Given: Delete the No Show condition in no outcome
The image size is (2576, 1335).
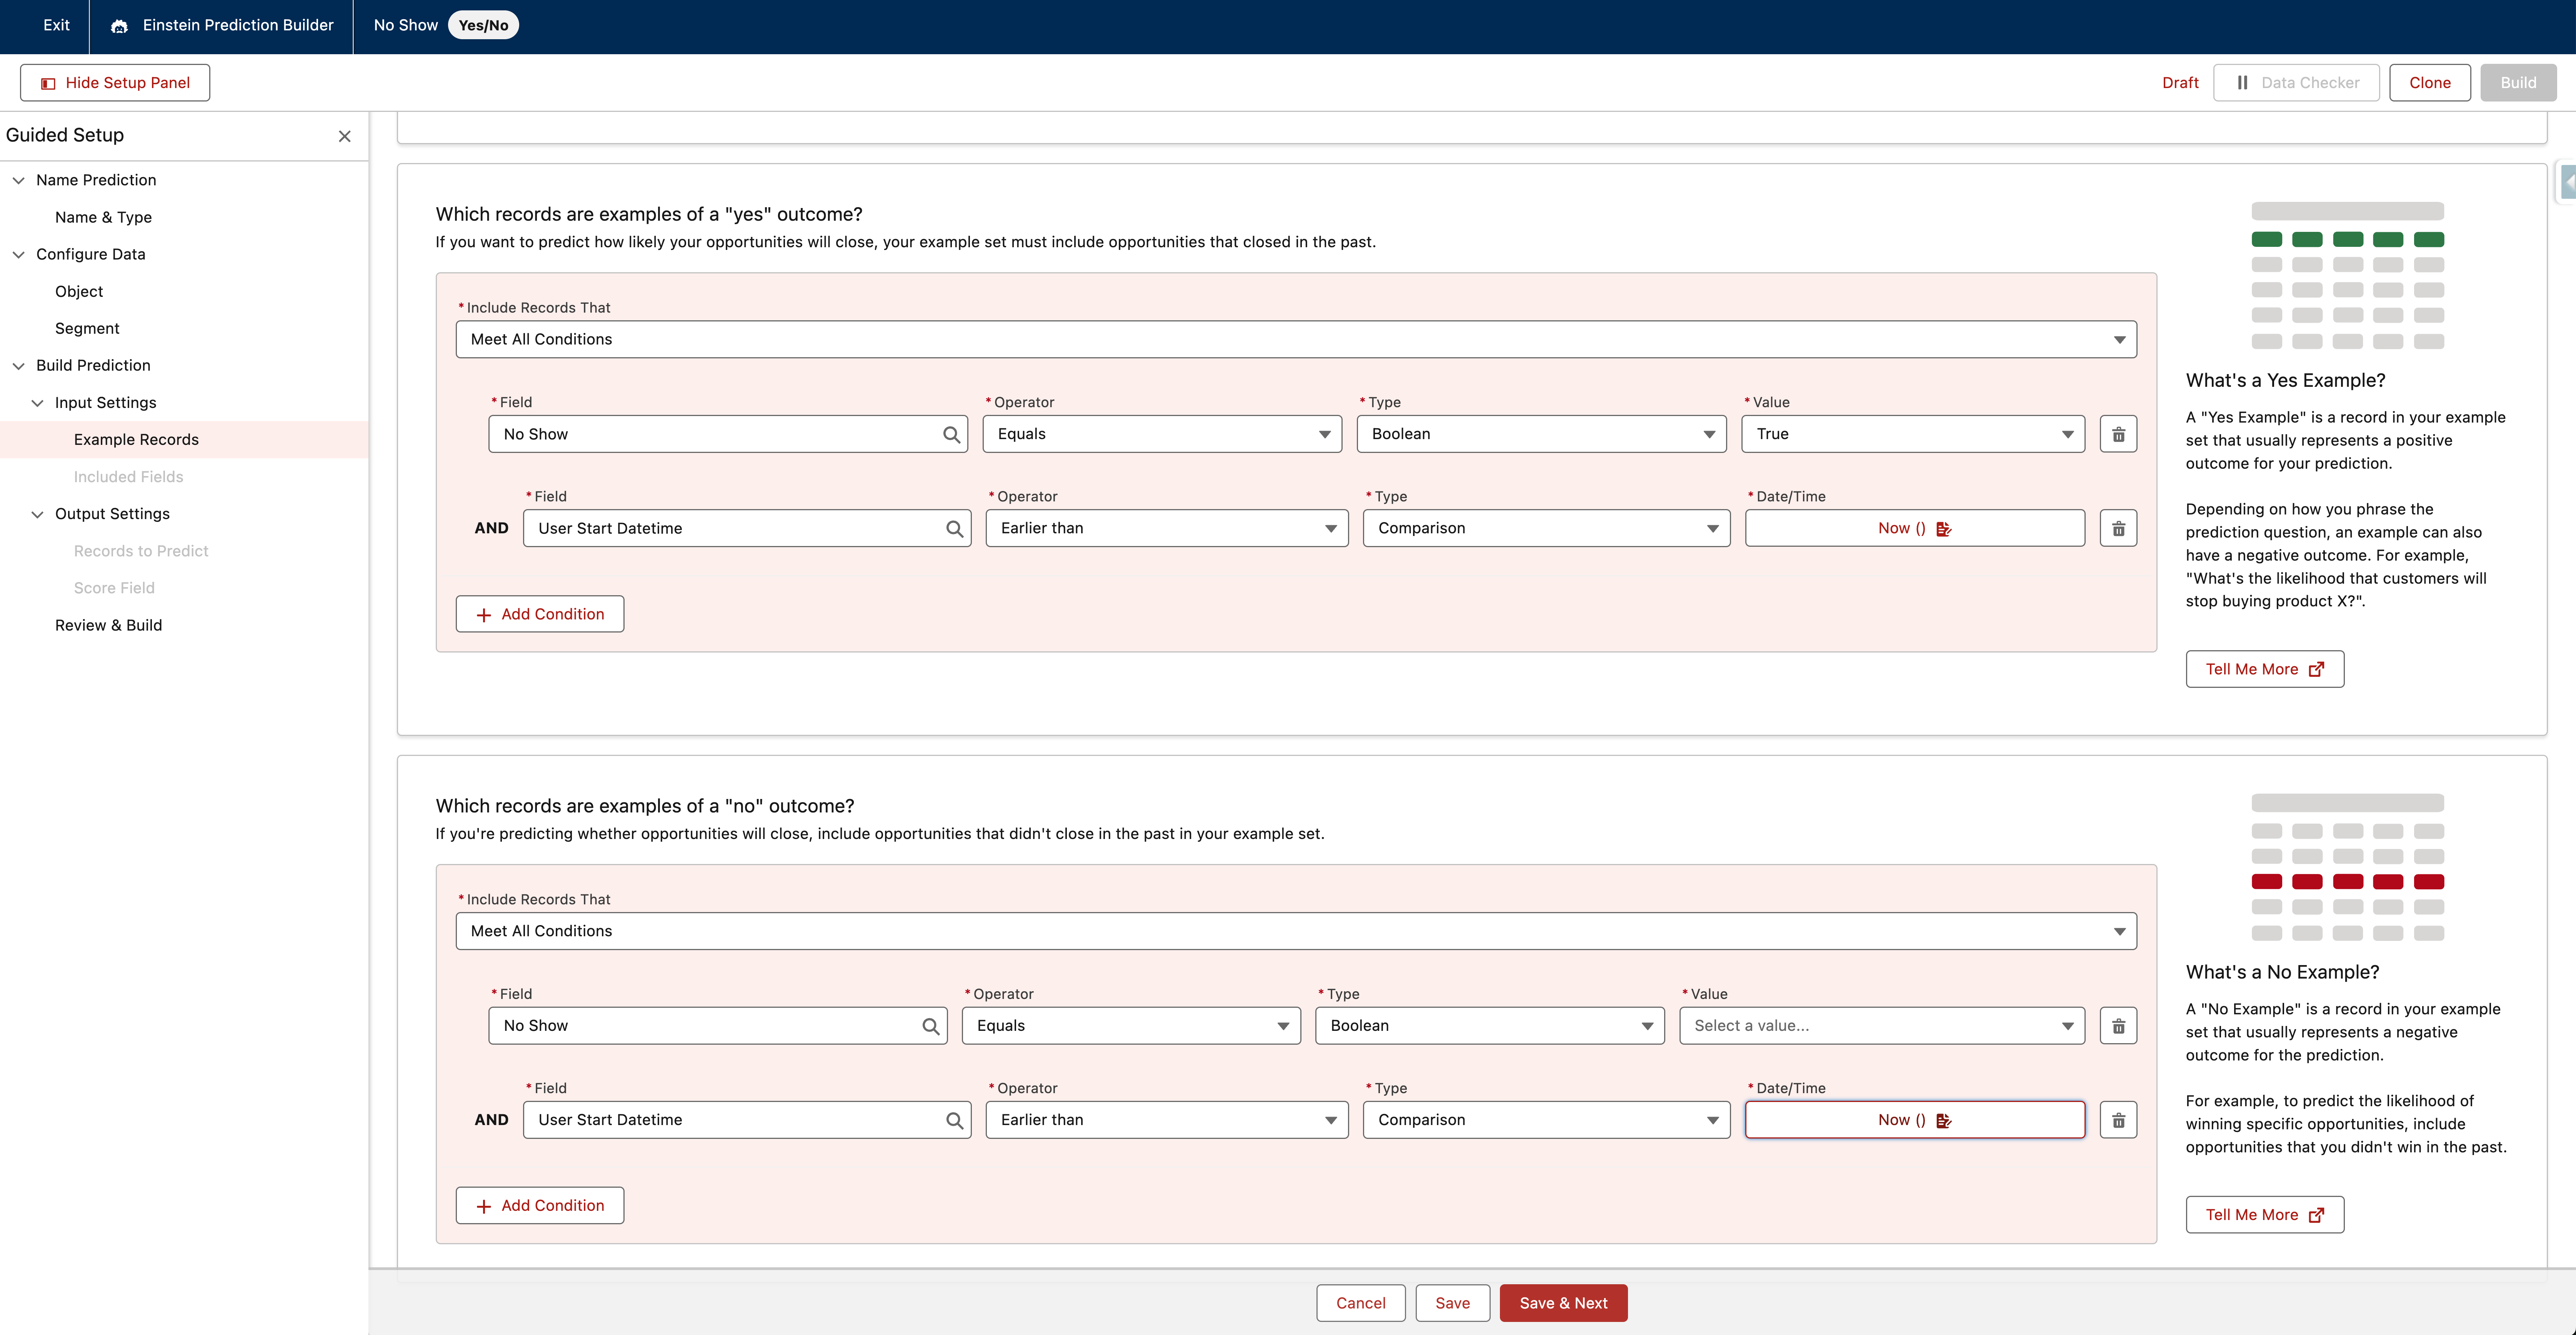Looking at the screenshot, I should pos(2118,1026).
